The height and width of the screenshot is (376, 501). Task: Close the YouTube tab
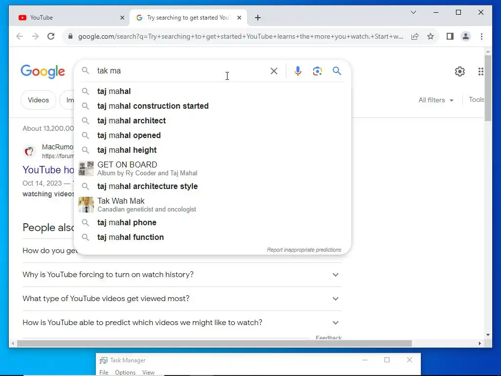tap(122, 18)
